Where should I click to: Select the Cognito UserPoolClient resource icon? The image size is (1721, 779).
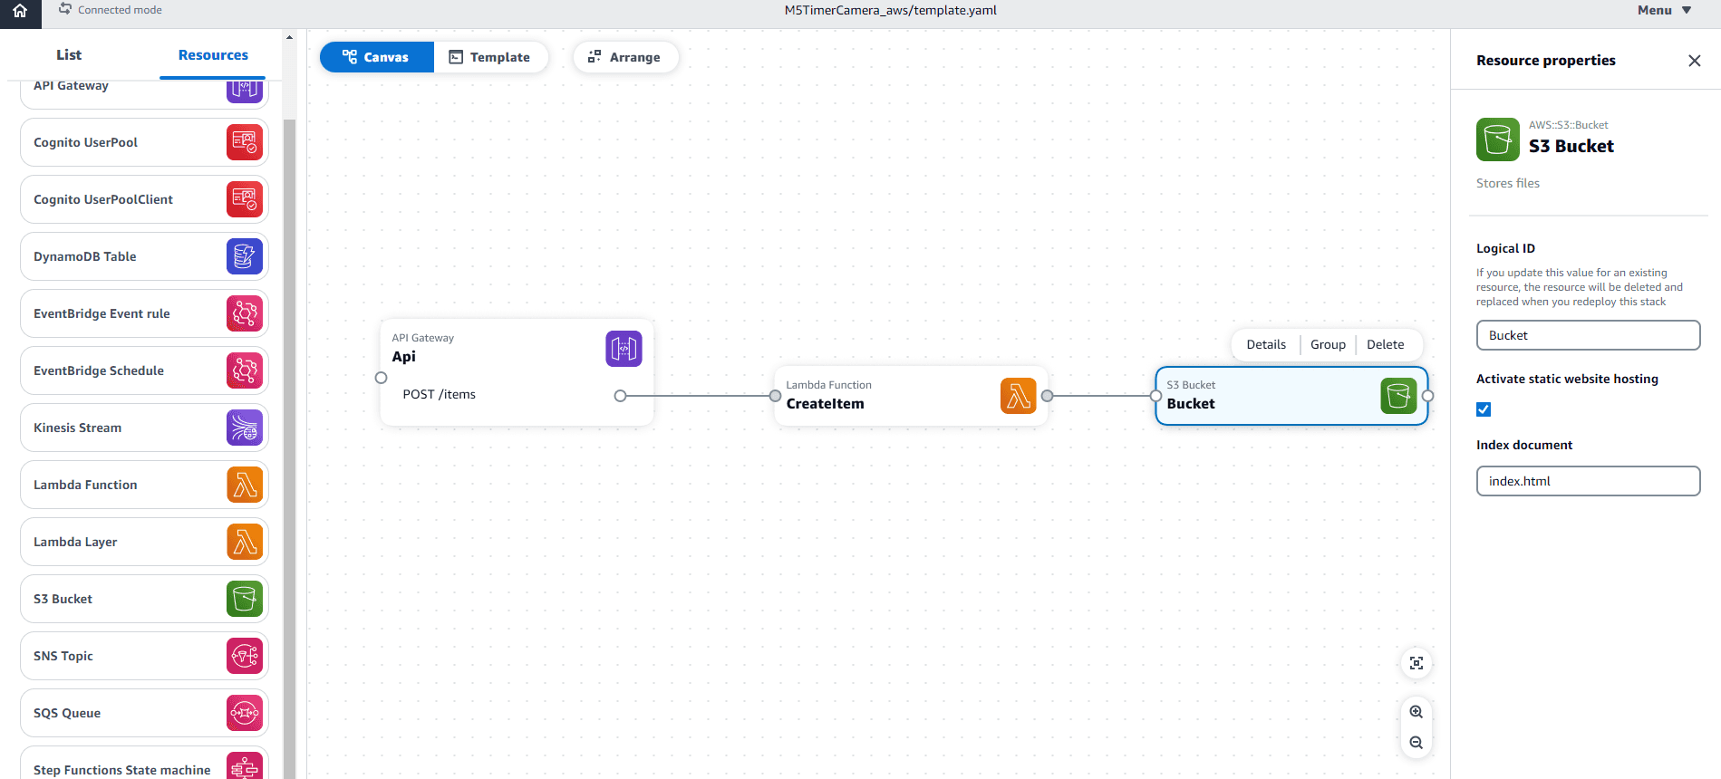[x=245, y=199]
